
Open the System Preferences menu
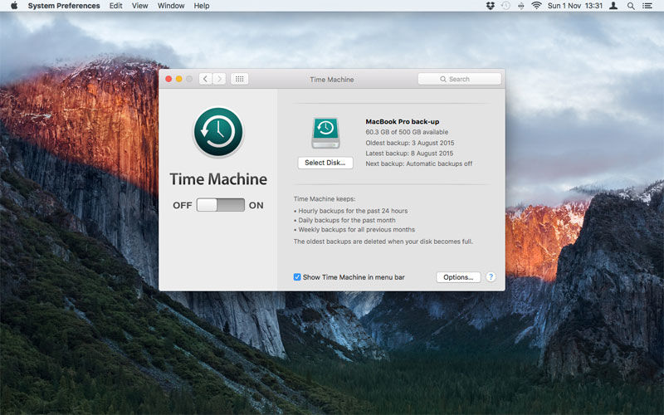click(x=64, y=6)
